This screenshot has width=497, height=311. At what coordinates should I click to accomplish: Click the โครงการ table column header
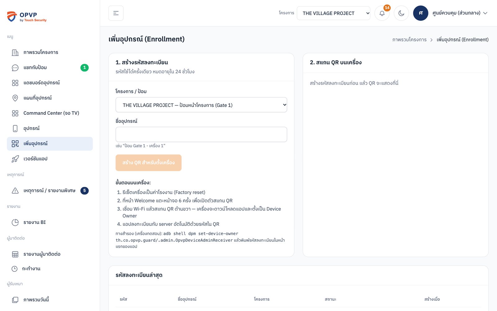262,299
